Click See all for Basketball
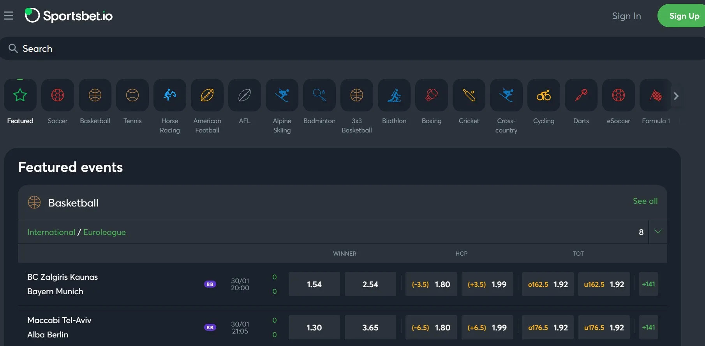Screen dimensions: 705x346 [x=645, y=201]
